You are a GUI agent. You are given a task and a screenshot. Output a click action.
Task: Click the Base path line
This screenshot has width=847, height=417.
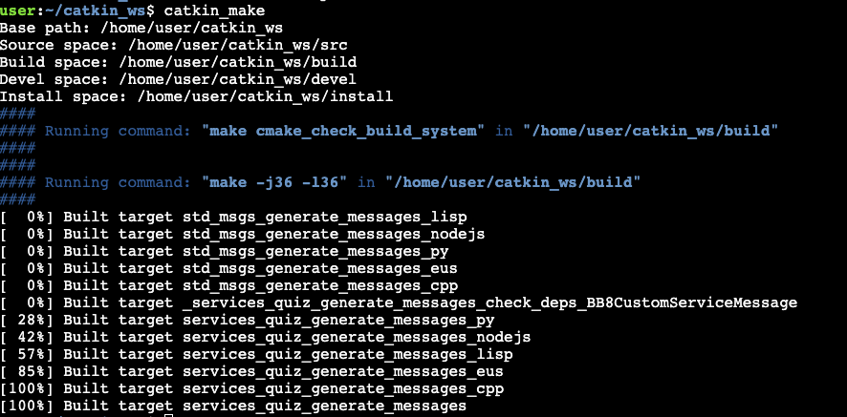[x=141, y=28]
